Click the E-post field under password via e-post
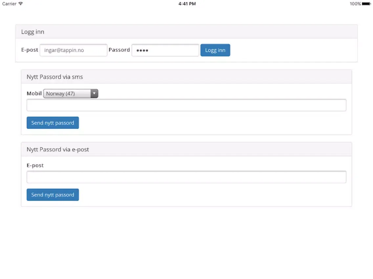This screenshot has width=373, height=279. pos(186,177)
